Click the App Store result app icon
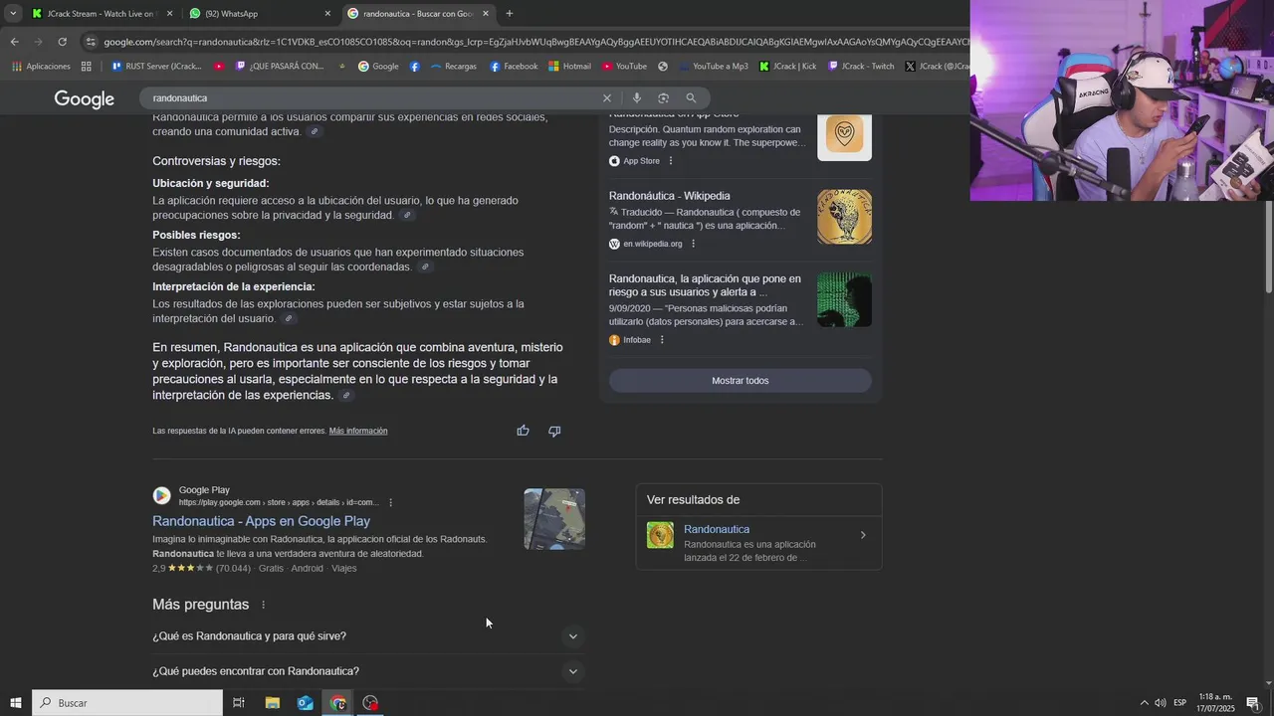 click(x=844, y=136)
